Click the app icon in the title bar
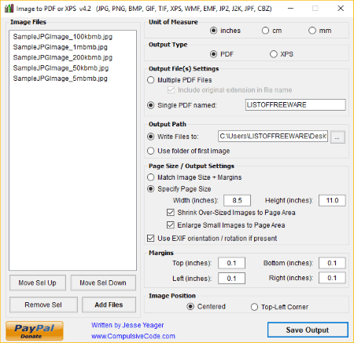The width and height of the screenshot is (354, 343). pos(9,9)
